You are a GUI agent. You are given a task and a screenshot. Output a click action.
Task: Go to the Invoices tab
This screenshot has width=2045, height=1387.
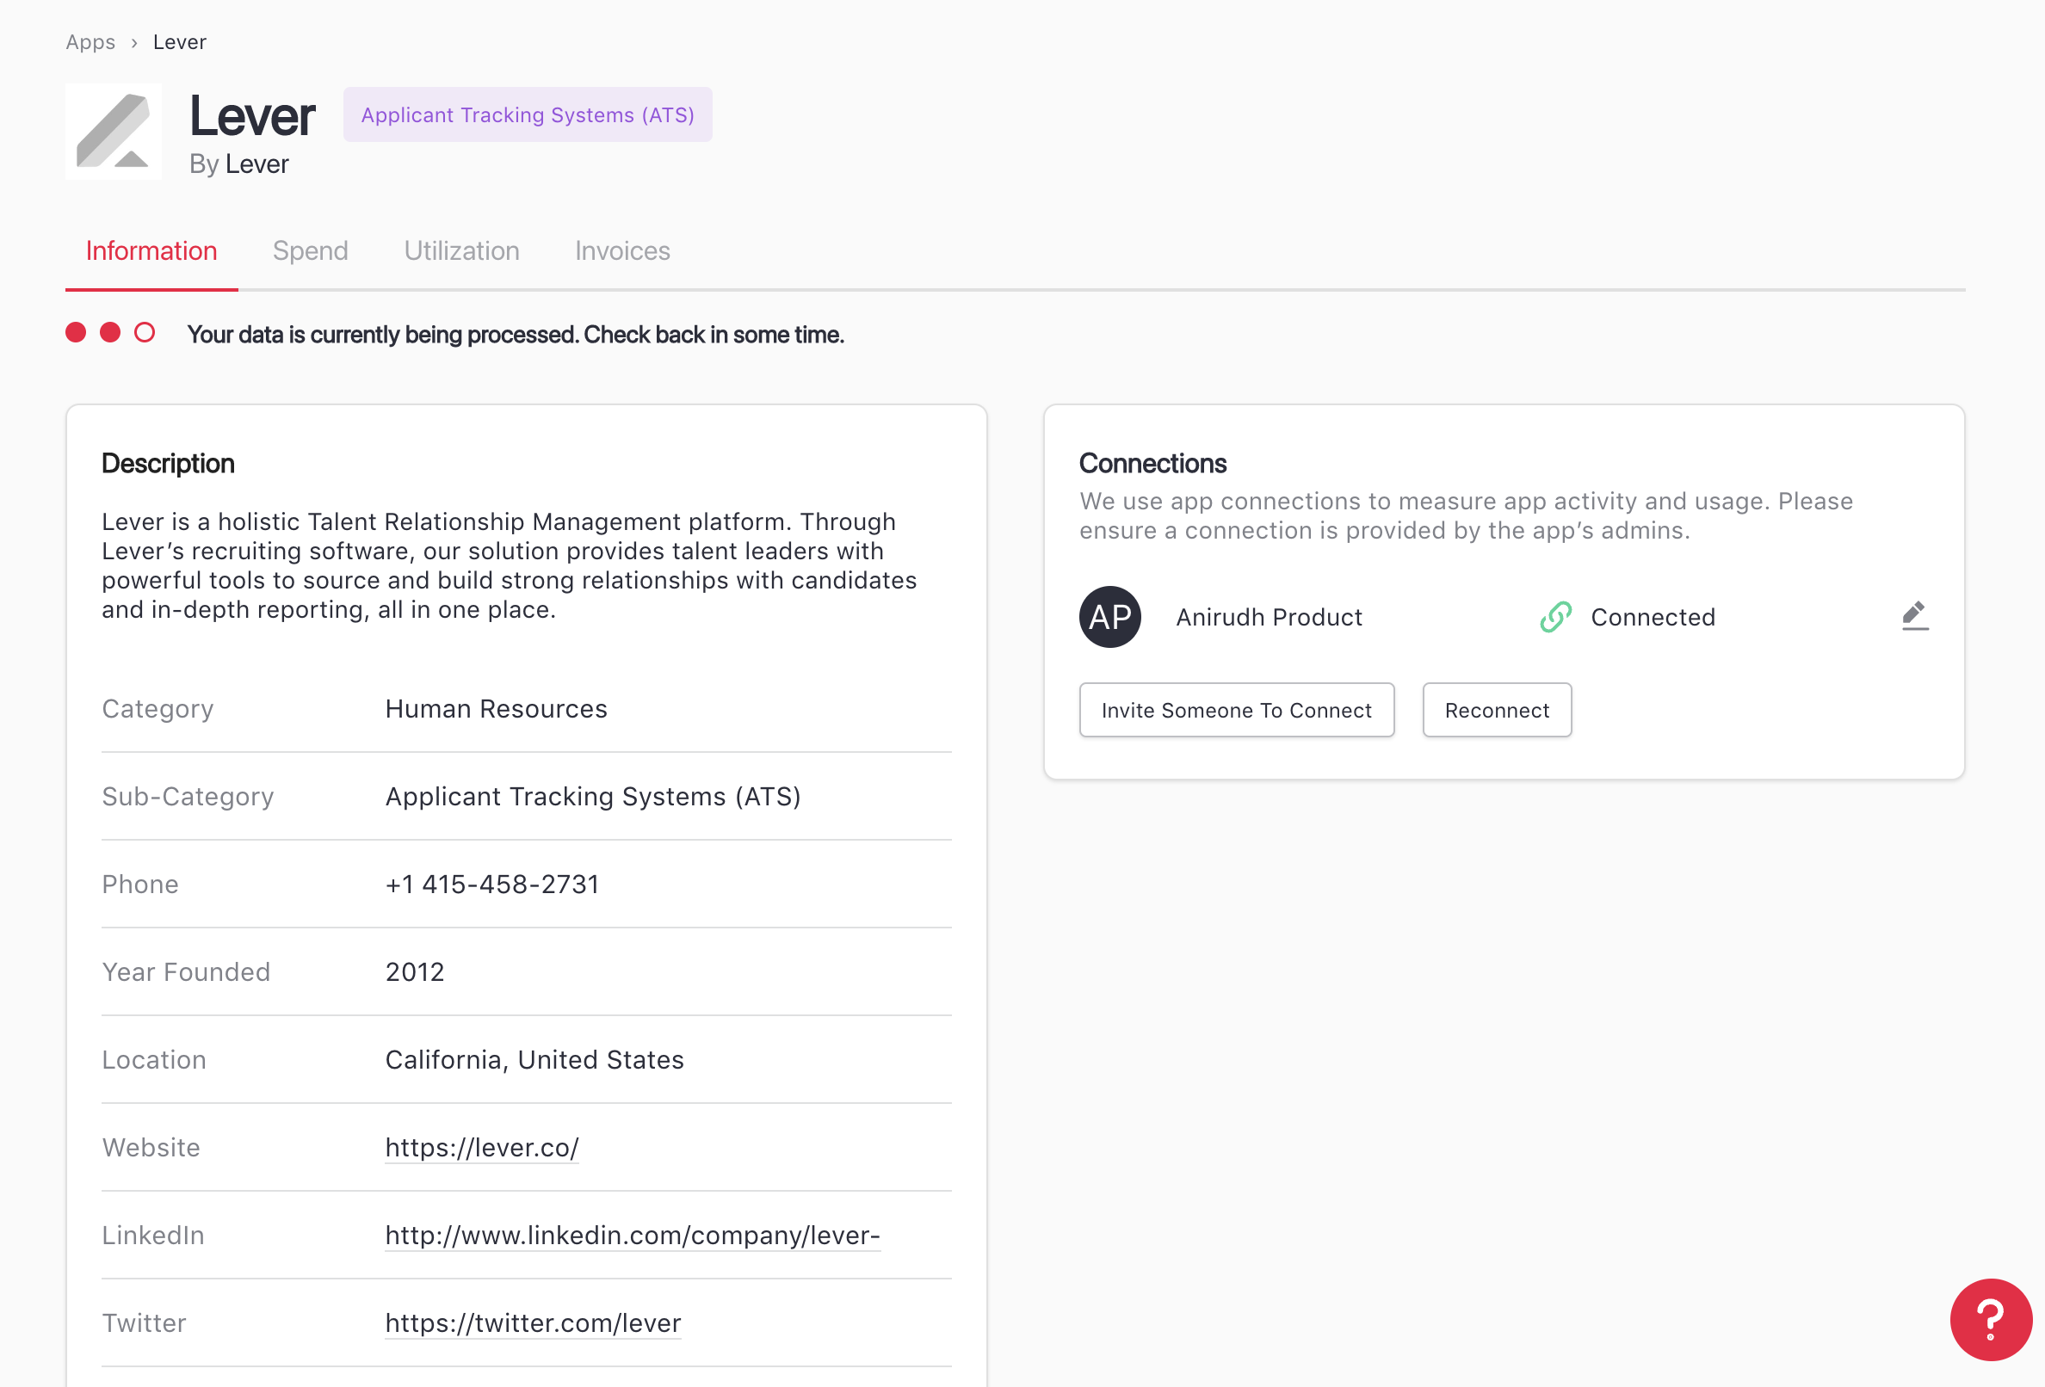622,250
